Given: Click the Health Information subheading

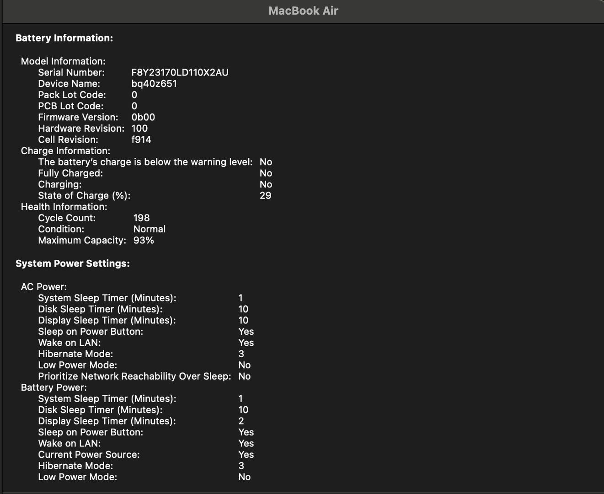Looking at the screenshot, I should (x=64, y=207).
